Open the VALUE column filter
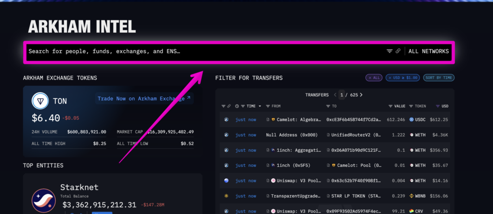 coord(391,106)
